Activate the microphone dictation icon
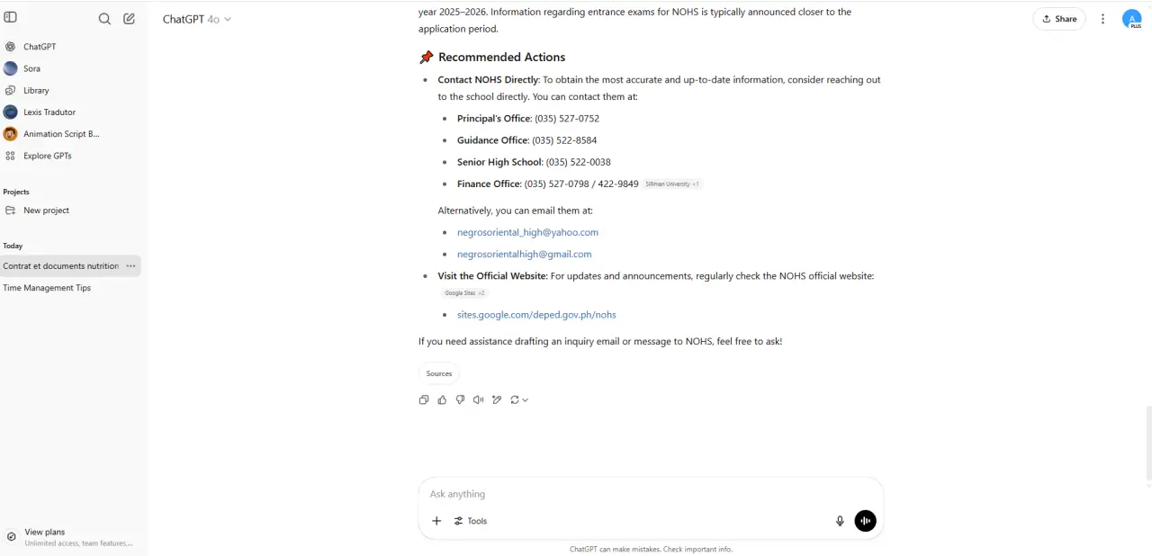 click(840, 521)
